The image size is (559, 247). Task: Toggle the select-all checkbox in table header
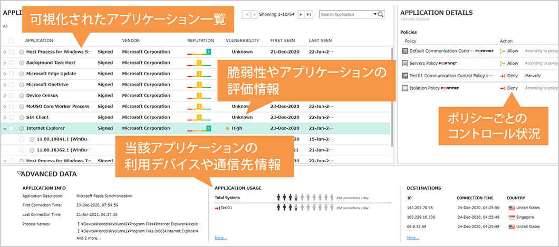click(x=12, y=40)
